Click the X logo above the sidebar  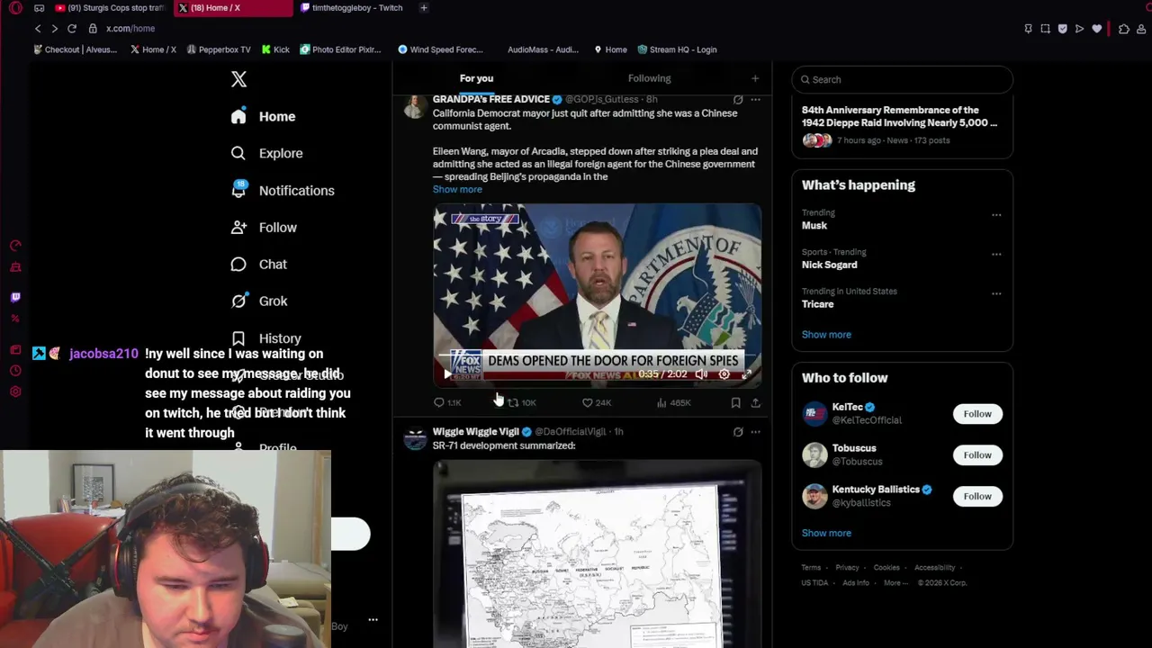(x=238, y=79)
